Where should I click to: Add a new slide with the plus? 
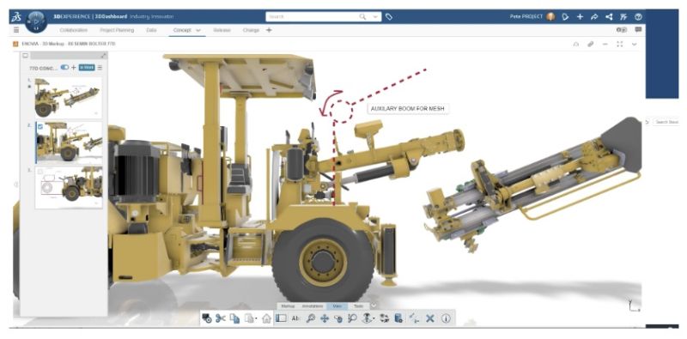pyautogui.click(x=74, y=68)
